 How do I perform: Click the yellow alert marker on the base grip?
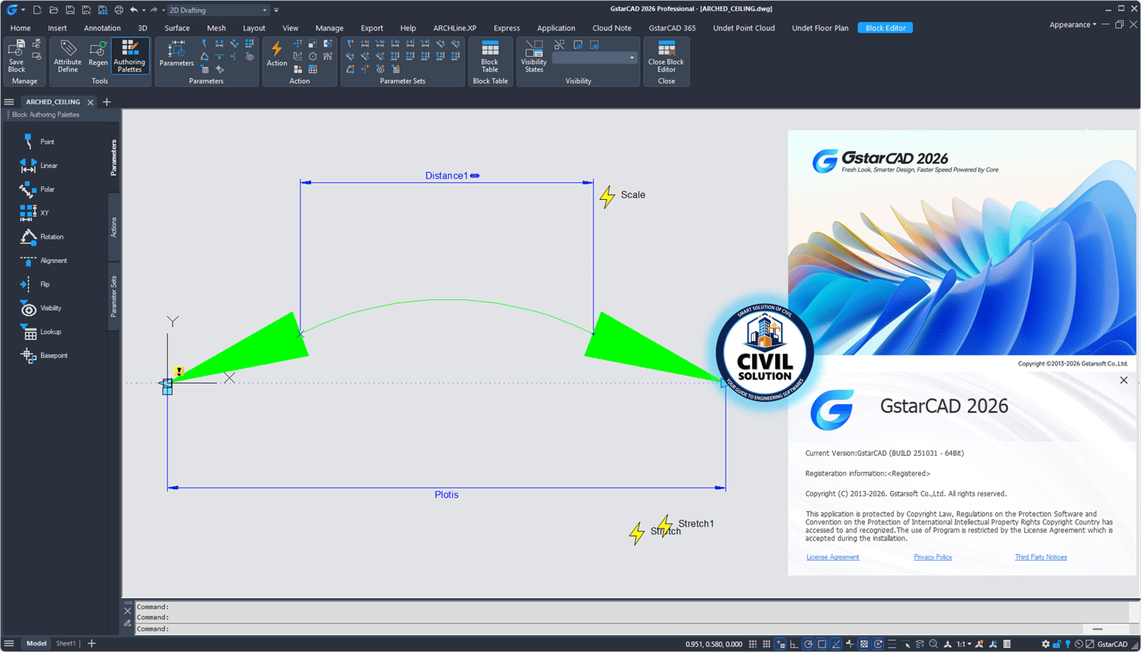tap(179, 372)
